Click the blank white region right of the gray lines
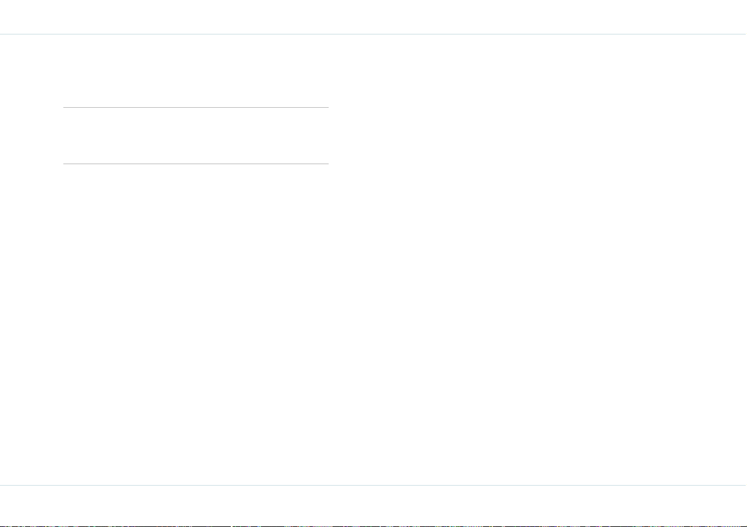The image size is (747, 527). 538,259
